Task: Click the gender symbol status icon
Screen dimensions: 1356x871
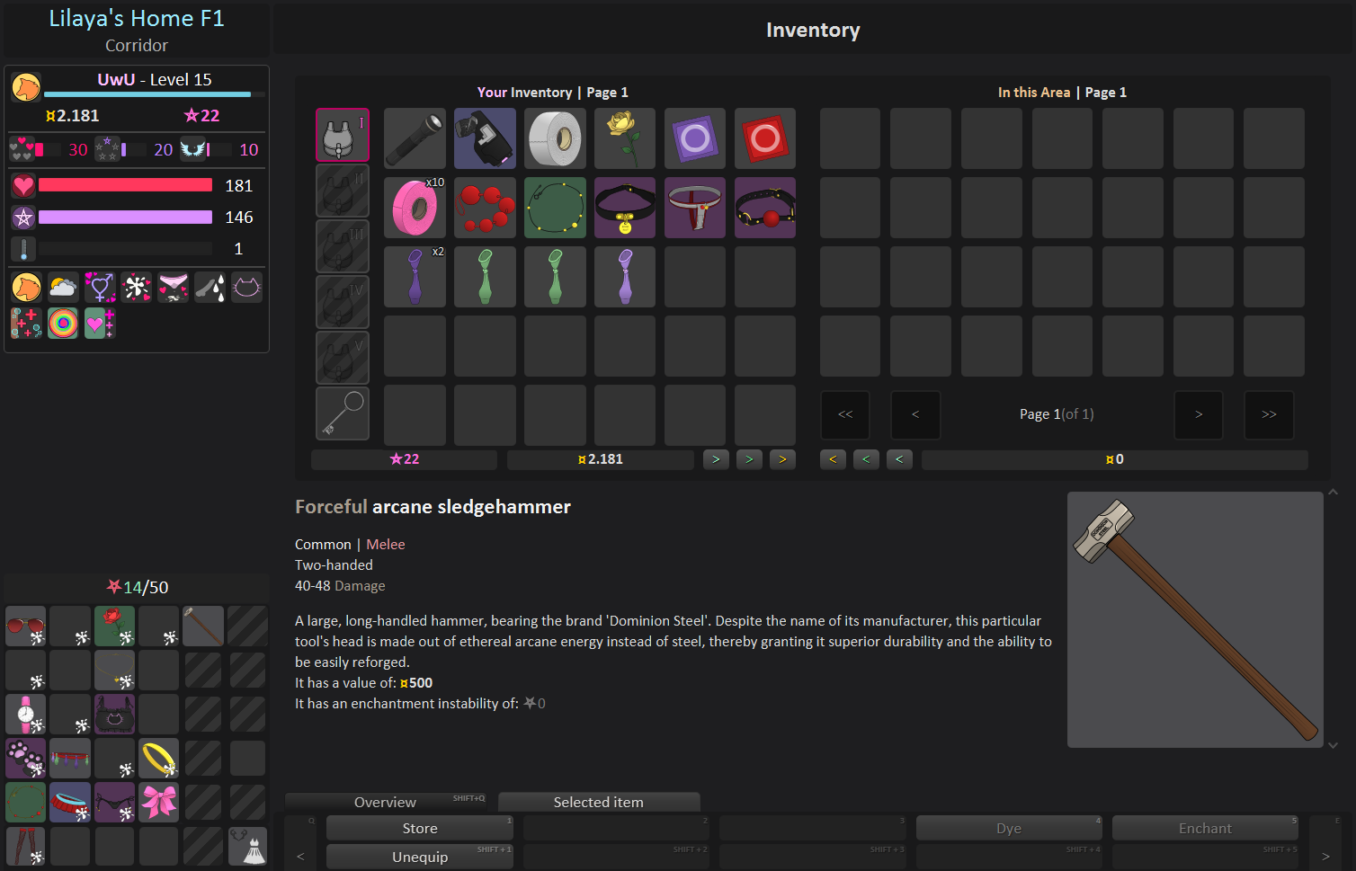Action: [100, 287]
